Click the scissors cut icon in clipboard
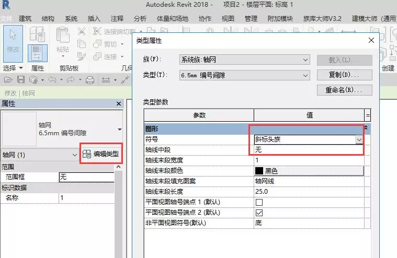 [x=82, y=31]
